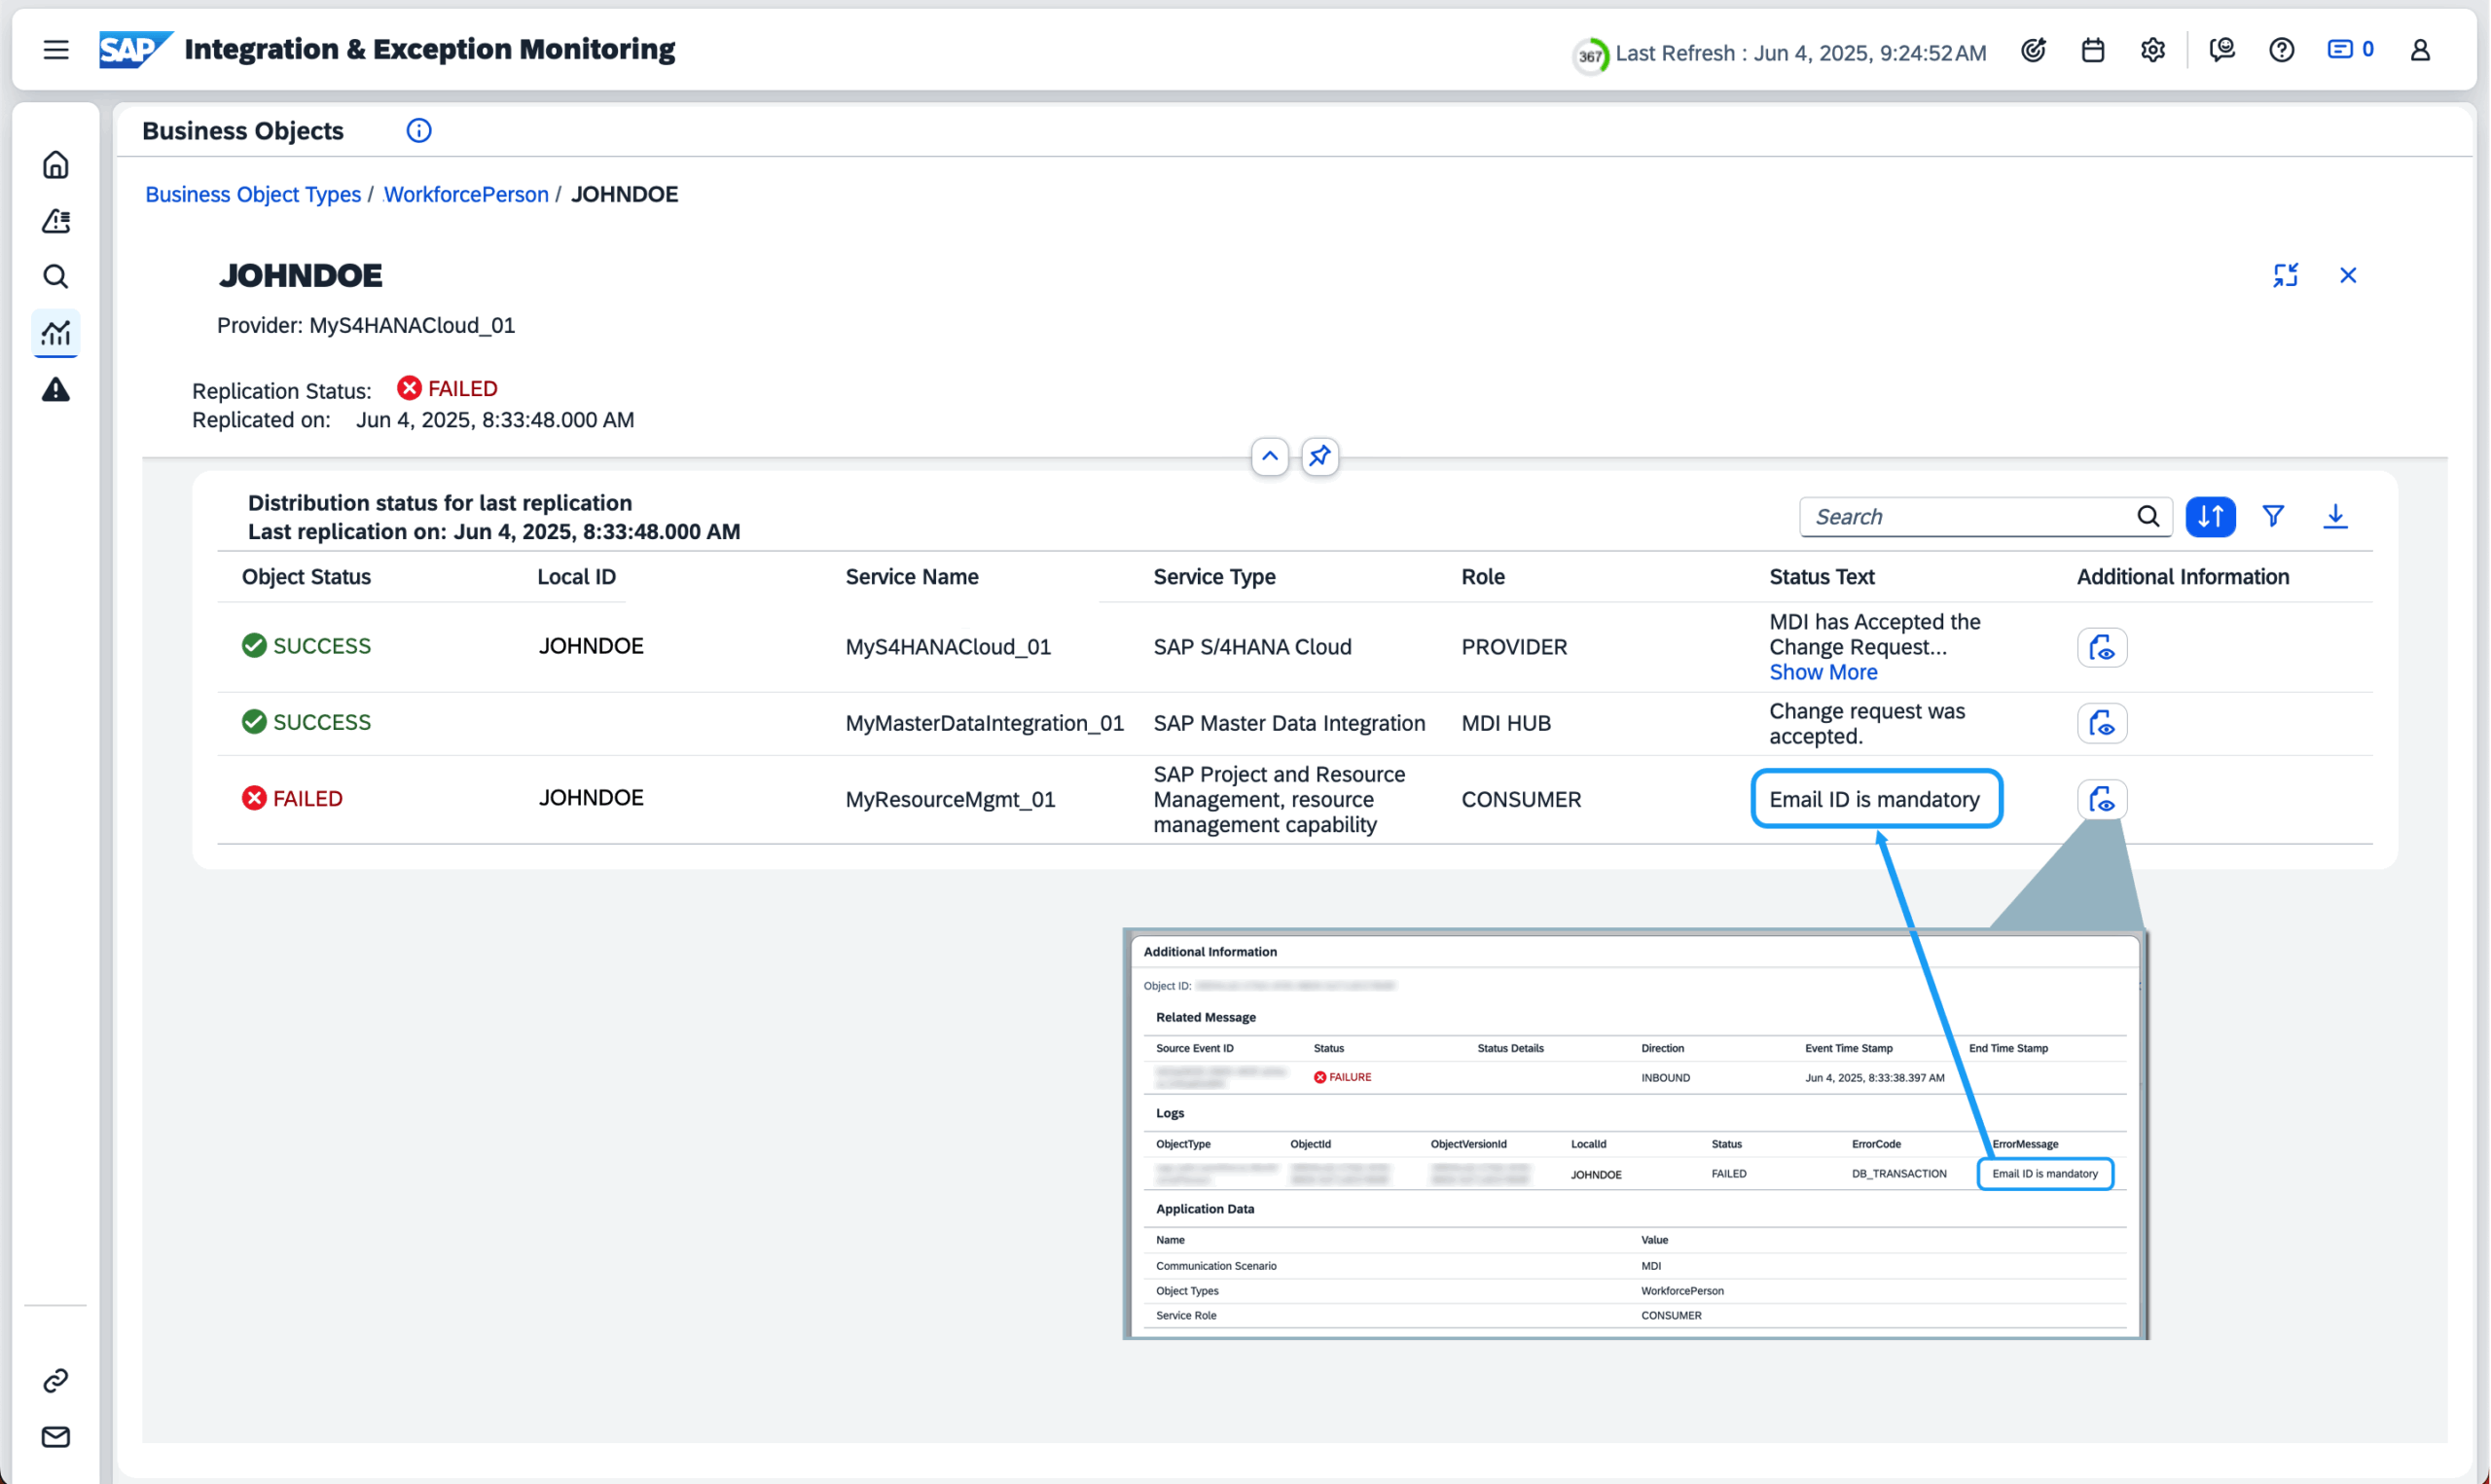
Task: Collapse the header with chevron up
Action: coord(1270,457)
